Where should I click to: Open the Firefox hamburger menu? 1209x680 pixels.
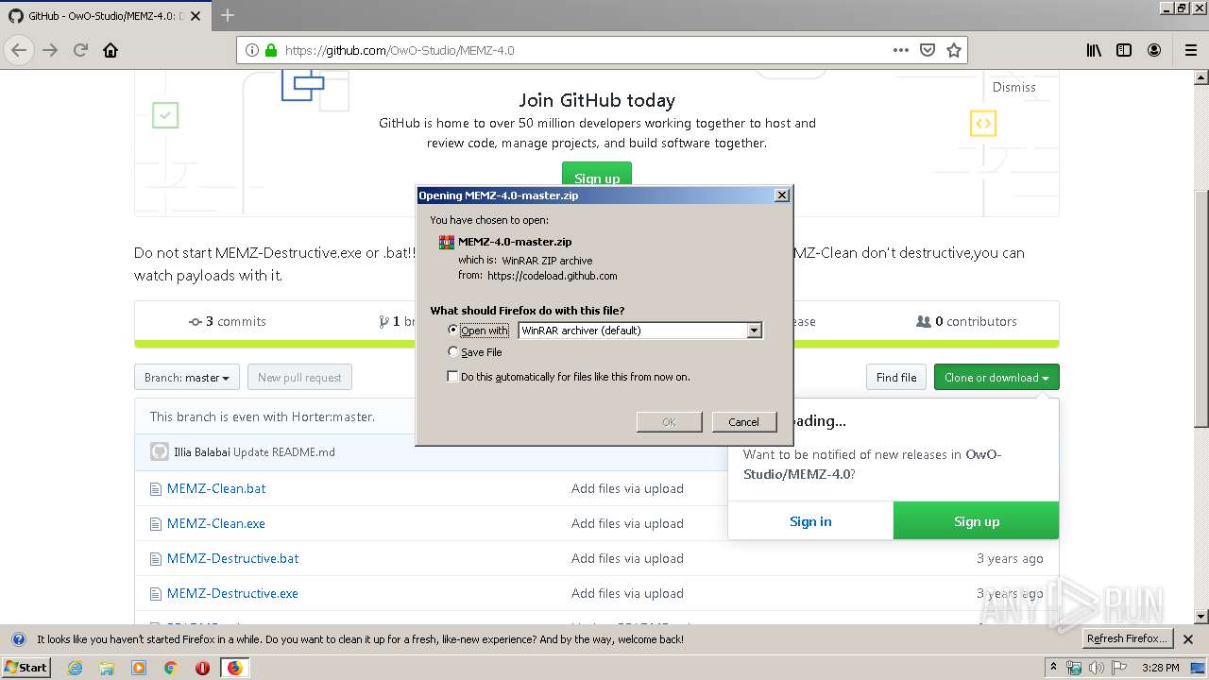coord(1191,50)
